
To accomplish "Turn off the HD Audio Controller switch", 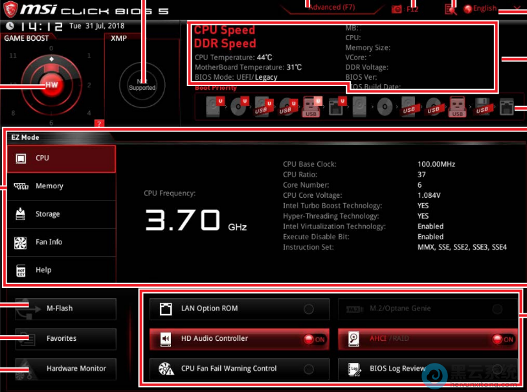I will coord(315,339).
